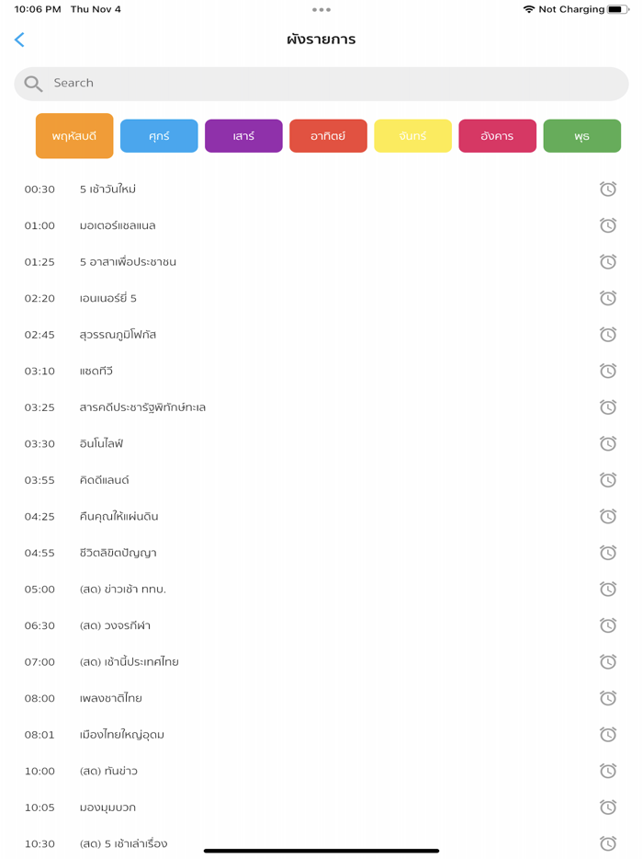Toggle the reminder for (สด) 5 เช้าเล่าเรื่อง
The width and height of the screenshot is (643, 859).
tap(608, 840)
